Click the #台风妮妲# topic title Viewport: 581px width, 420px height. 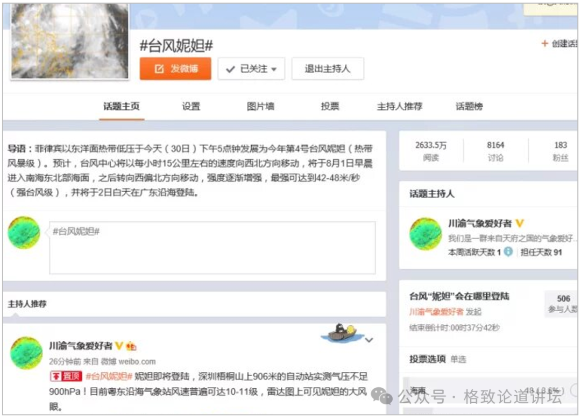pyautogui.click(x=176, y=46)
